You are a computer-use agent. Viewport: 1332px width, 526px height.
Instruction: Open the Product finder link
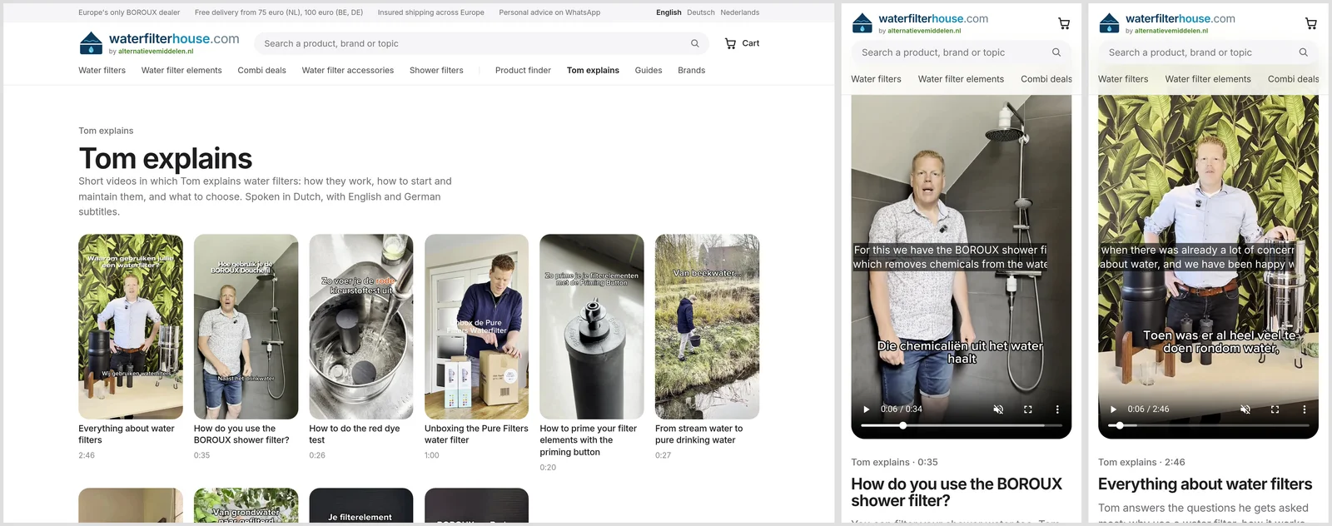click(x=523, y=71)
